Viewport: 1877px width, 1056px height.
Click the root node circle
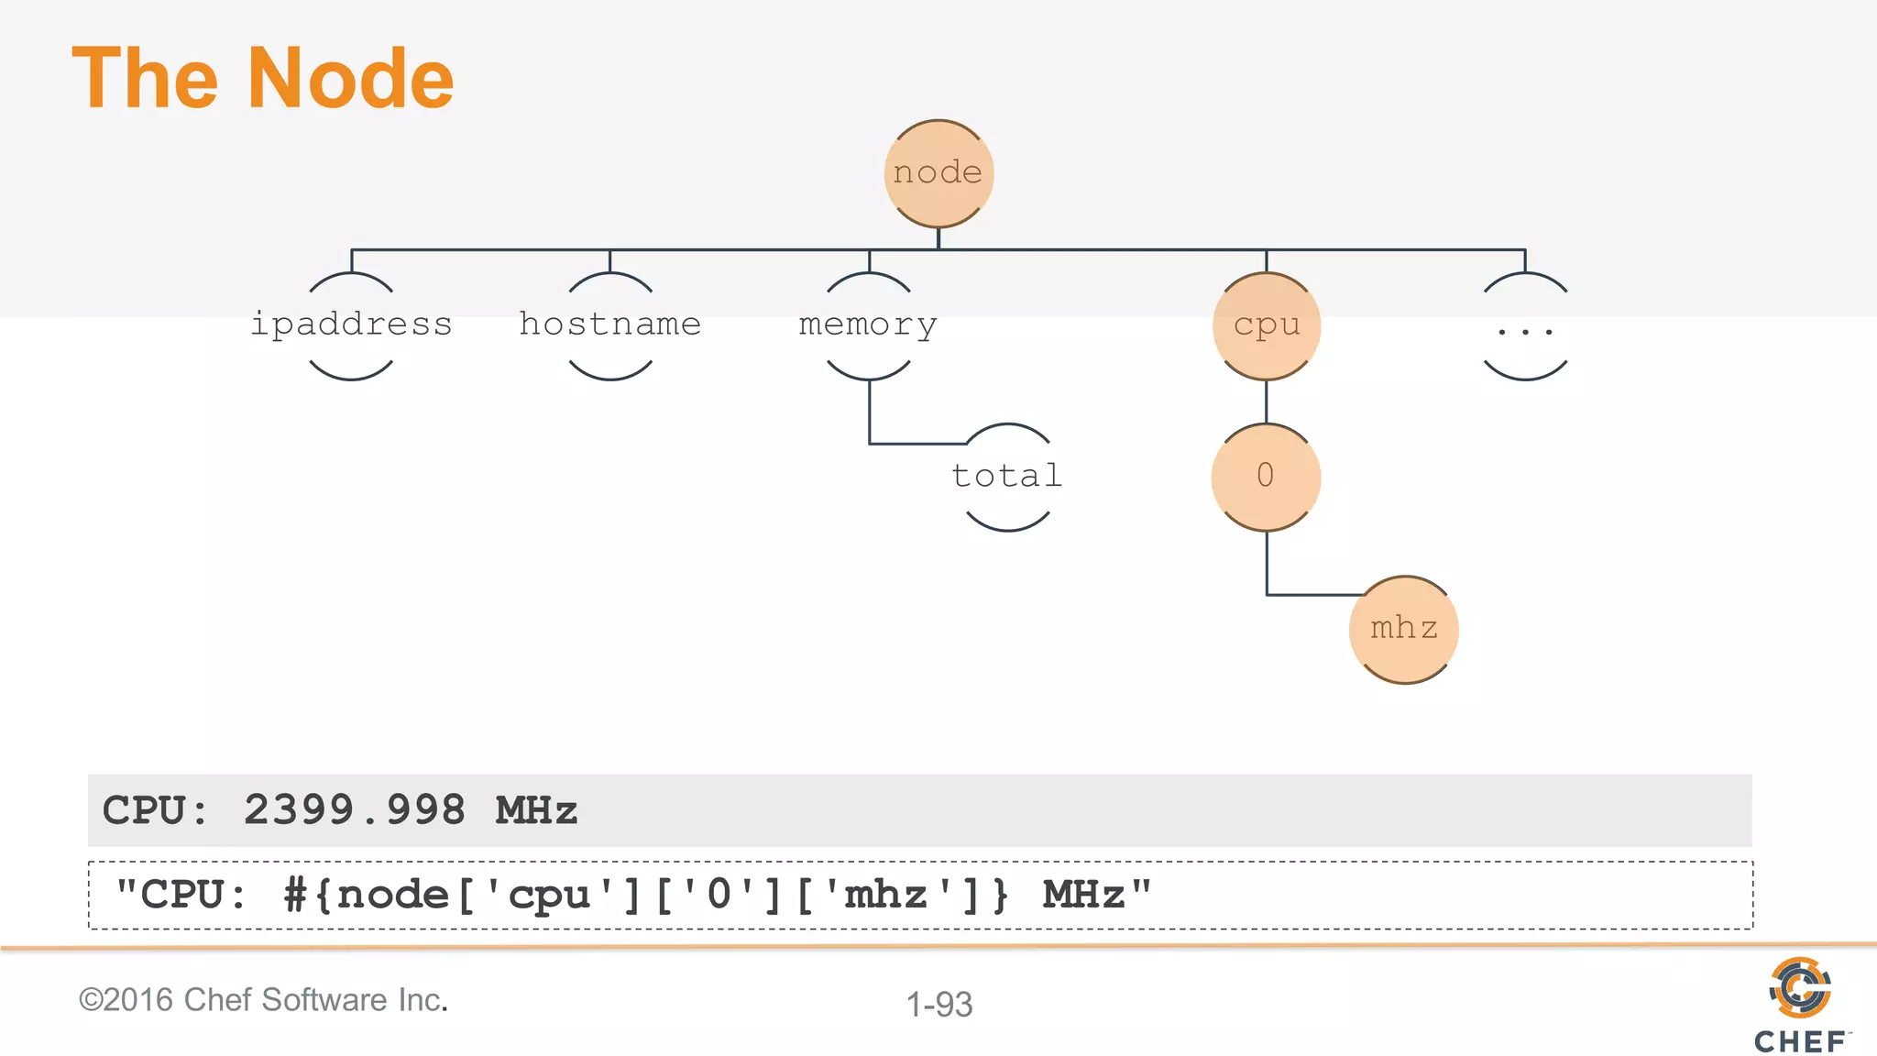[x=938, y=173]
